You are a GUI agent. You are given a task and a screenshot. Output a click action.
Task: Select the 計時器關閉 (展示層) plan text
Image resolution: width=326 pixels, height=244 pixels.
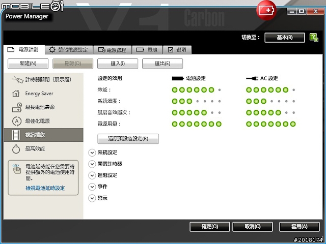point(48,79)
